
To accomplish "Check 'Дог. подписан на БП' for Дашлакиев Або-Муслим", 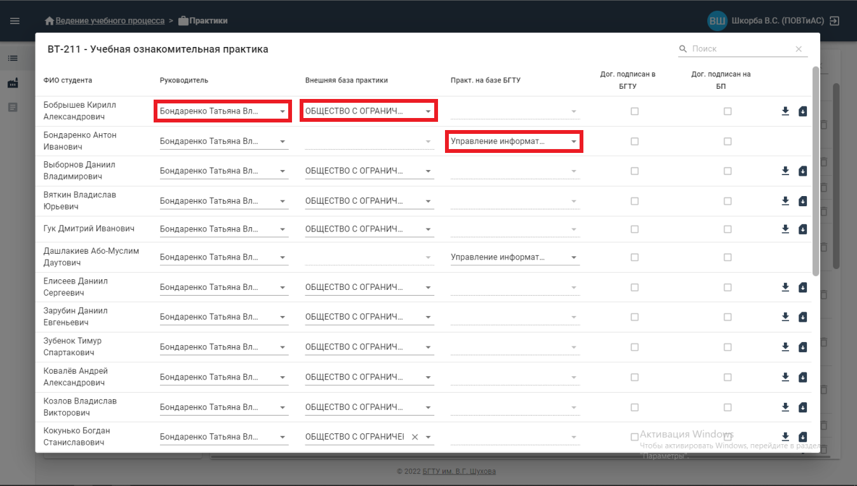I will tap(727, 257).
